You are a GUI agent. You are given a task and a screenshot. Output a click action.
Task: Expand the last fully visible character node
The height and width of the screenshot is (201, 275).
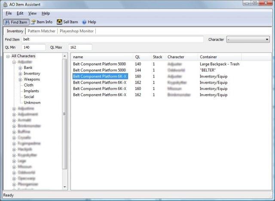point(14,185)
